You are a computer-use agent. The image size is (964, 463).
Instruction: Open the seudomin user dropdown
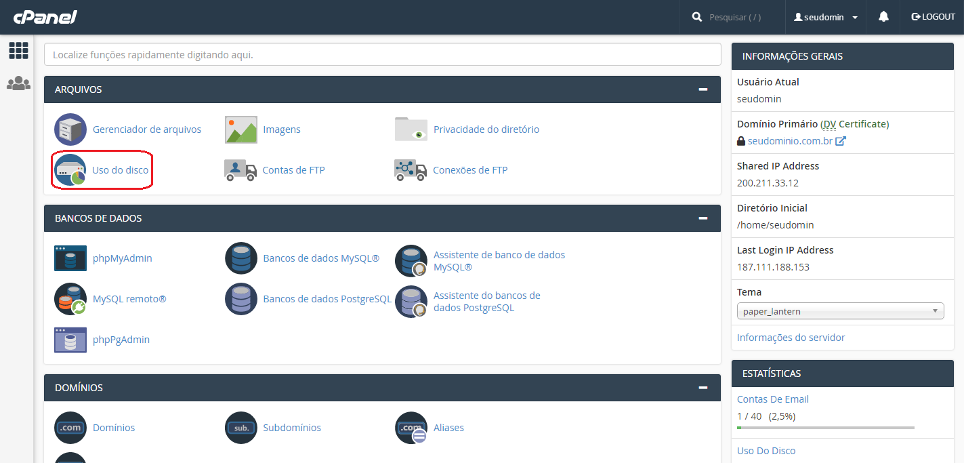pyautogui.click(x=826, y=17)
